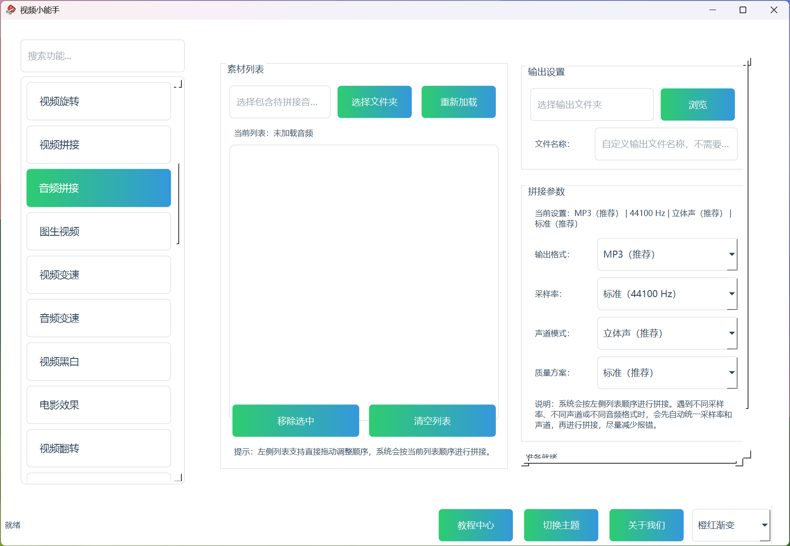This screenshot has width=790, height=546.
Task: Expand the 橙红渐变 theme dropdown
Action: 731,525
